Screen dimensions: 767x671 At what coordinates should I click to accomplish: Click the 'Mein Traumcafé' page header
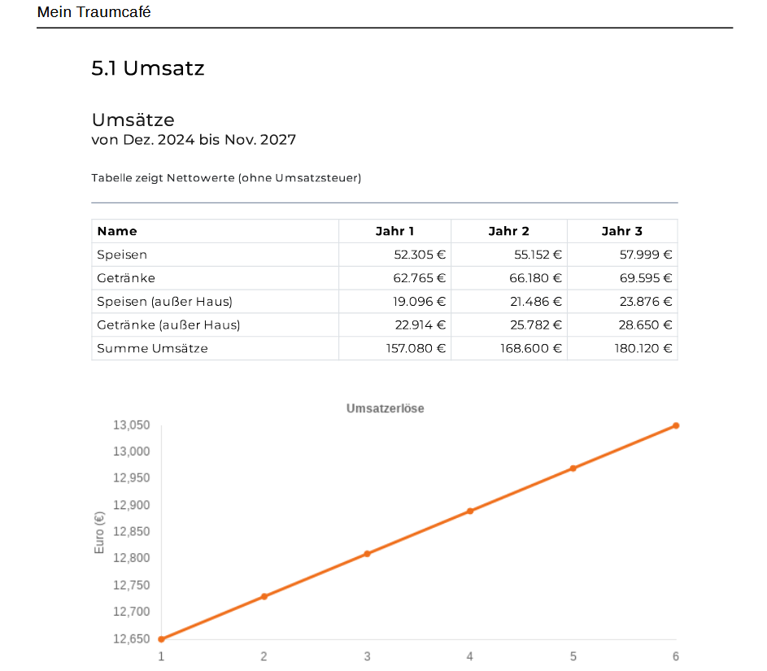click(94, 11)
